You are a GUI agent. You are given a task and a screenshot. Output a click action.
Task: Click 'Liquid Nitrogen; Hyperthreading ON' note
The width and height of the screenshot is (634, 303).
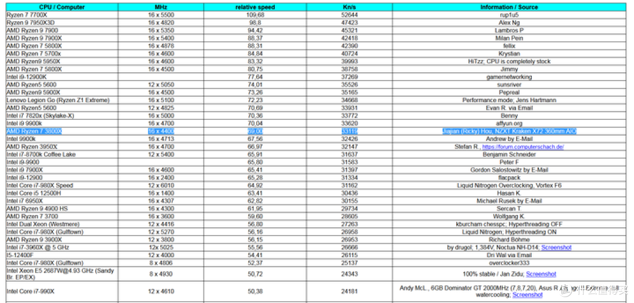pyautogui.click(x=509, y=232)
